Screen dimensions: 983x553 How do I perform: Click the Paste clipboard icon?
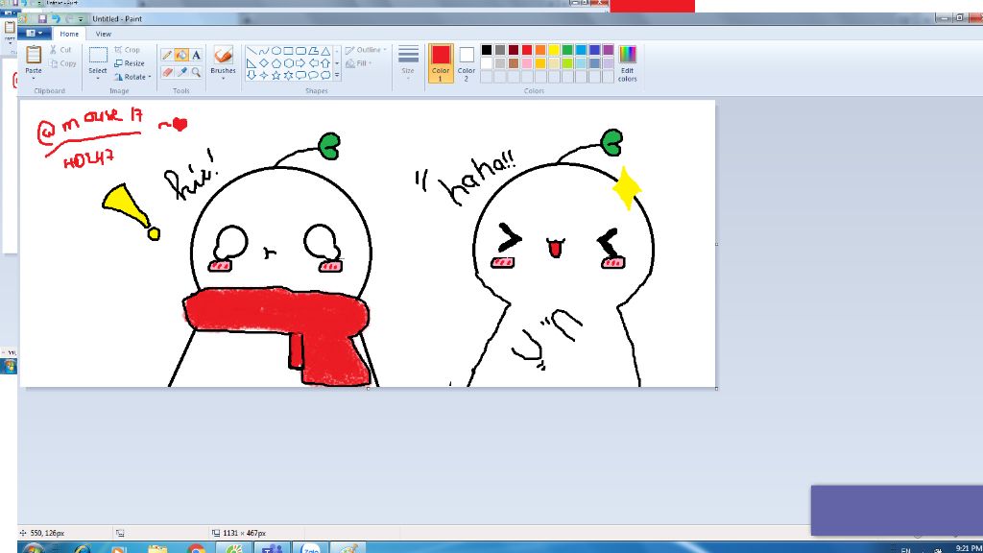tap(34, 55)
